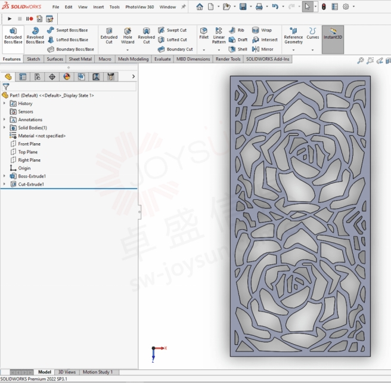391x383 pixels.
Task: Toggle Instant3D mode
Action: pos(333,39)
